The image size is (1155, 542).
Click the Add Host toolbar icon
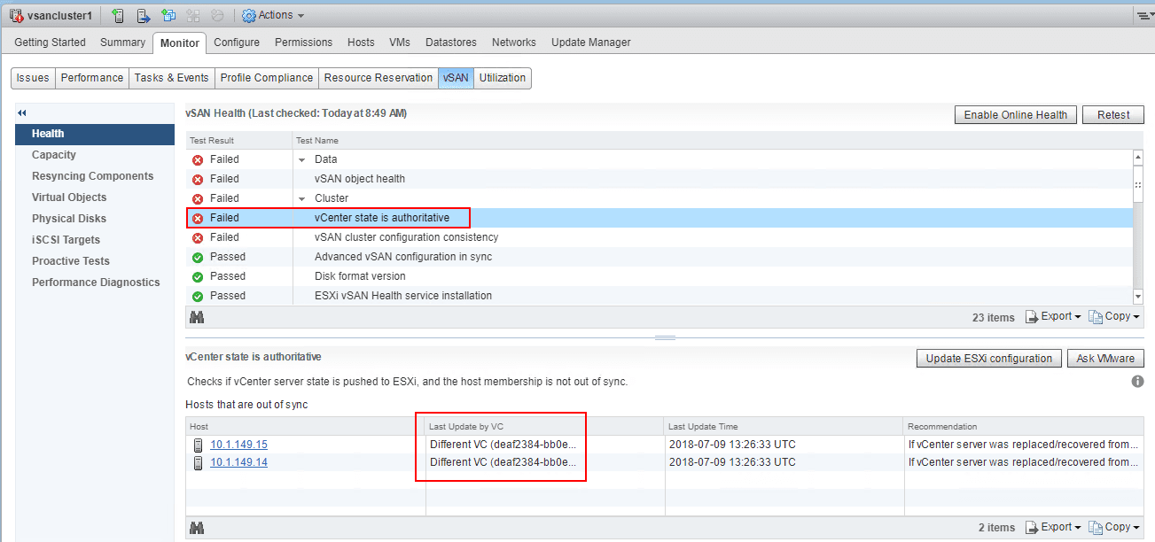117,15
